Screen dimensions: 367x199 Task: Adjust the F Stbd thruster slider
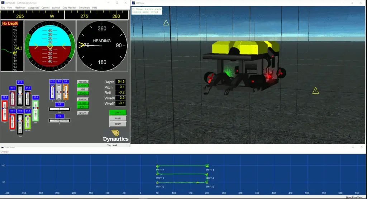click(x=28, y=98)
